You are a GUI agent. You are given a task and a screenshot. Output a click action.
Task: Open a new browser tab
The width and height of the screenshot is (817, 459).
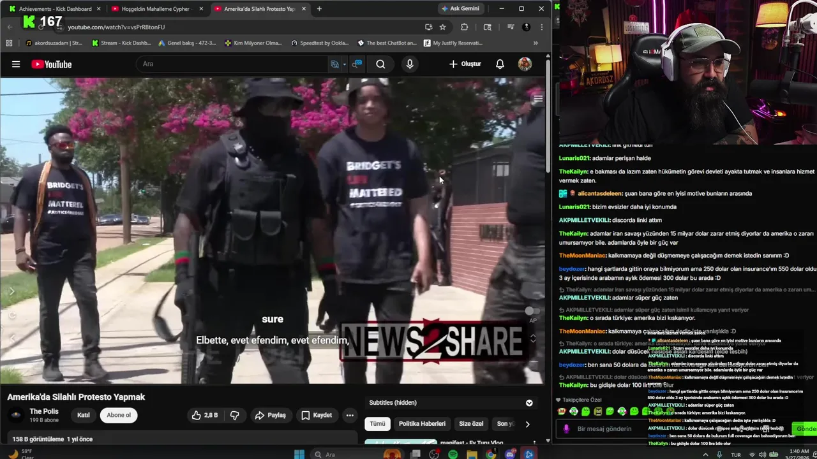click(x=319, y=9)
